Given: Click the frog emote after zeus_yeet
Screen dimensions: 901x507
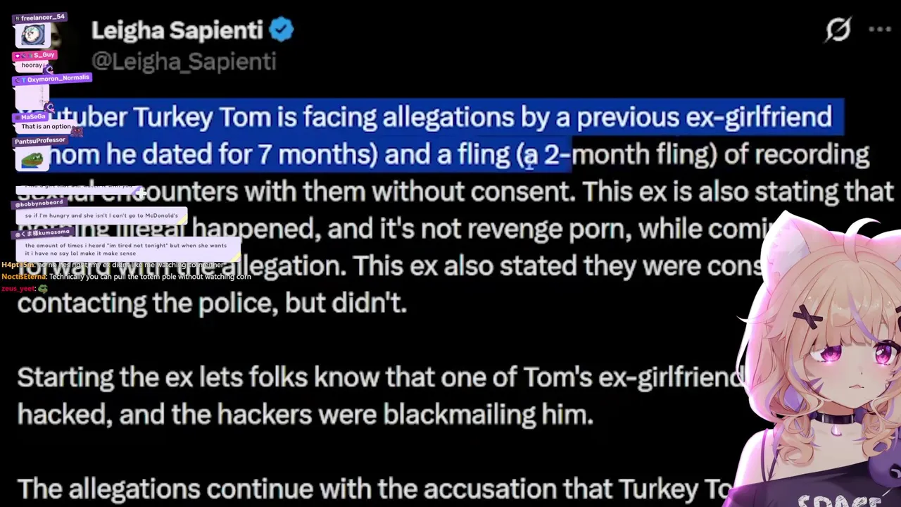Looking at the screenshot, I should [x=43, y=289].
